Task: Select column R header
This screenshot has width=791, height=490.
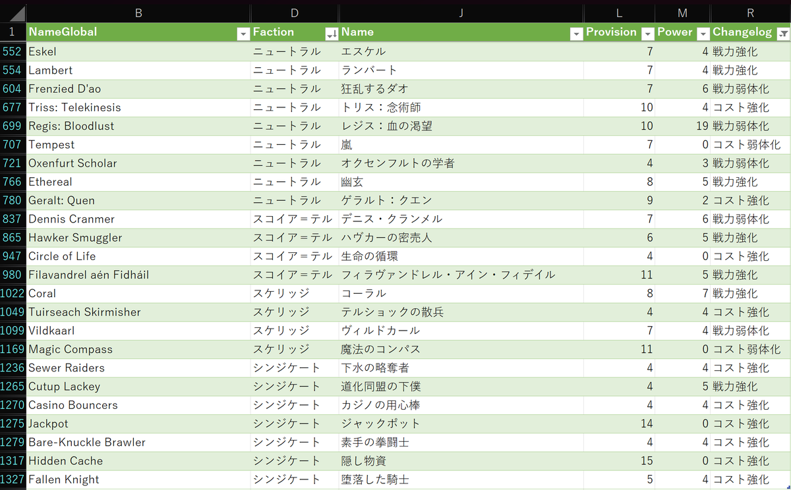Action: 750,13
